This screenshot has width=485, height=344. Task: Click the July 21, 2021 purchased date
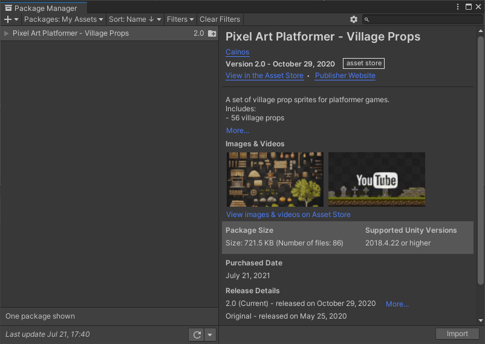pyautogui.click(x=248, y=276)
